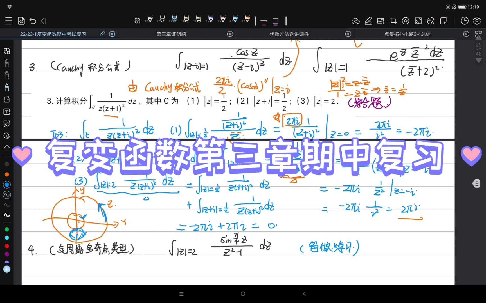Open the quick tool switcher in top toolbar

[x=137, y=21]
